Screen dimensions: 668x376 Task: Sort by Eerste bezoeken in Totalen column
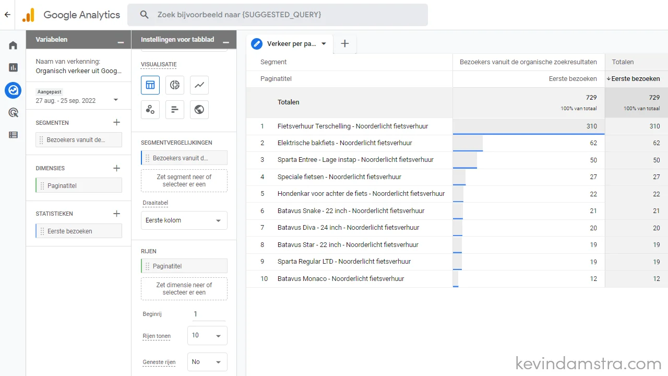(635, 79)
